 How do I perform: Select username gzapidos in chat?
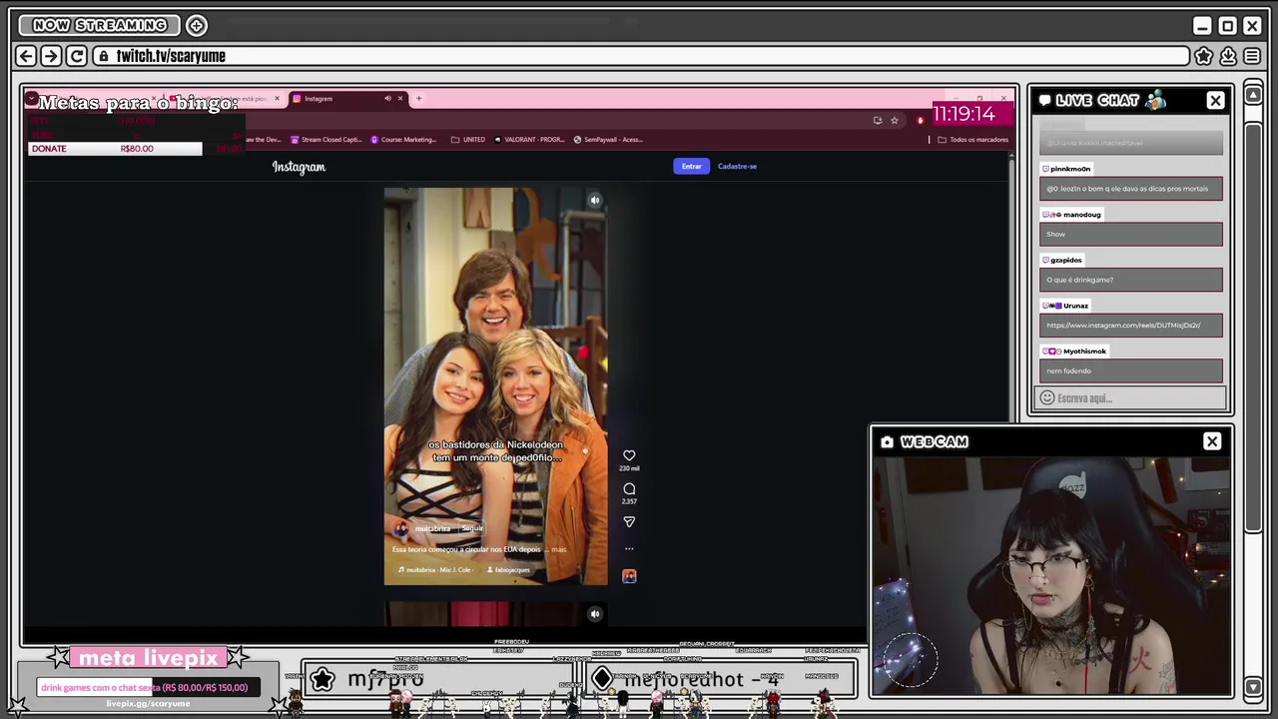coord(1065,260)
